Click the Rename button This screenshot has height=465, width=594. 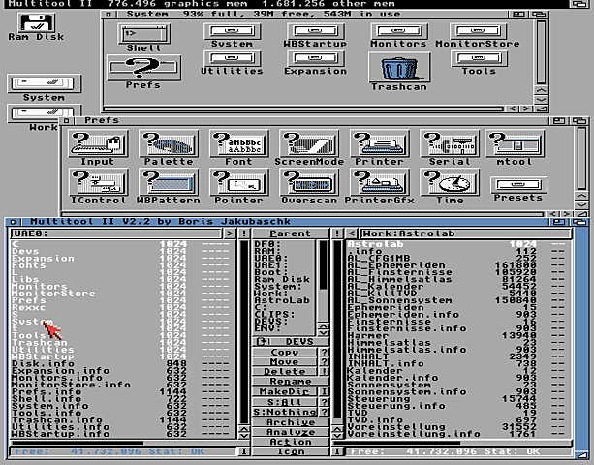pos(290,382)
